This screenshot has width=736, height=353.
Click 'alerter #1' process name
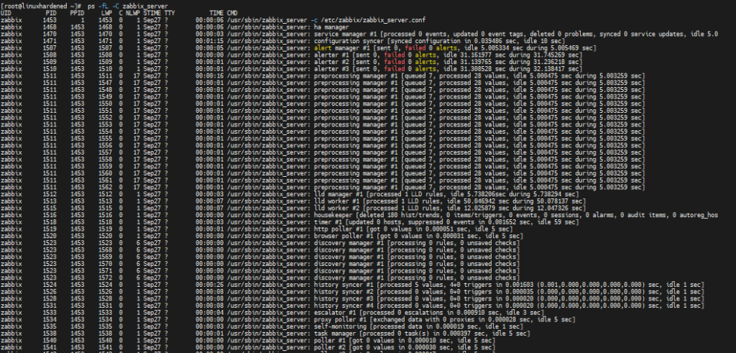coord(331,55)
